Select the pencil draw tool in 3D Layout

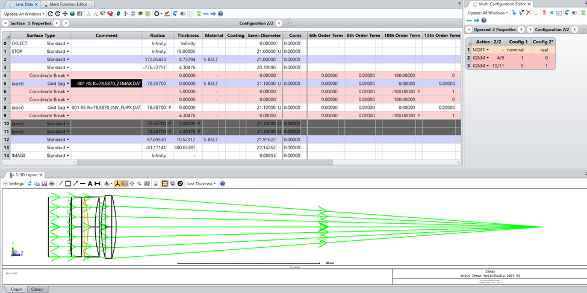pos(61,184)
